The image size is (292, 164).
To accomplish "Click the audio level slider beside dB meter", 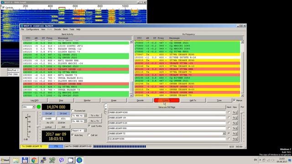I will [38, 127].
